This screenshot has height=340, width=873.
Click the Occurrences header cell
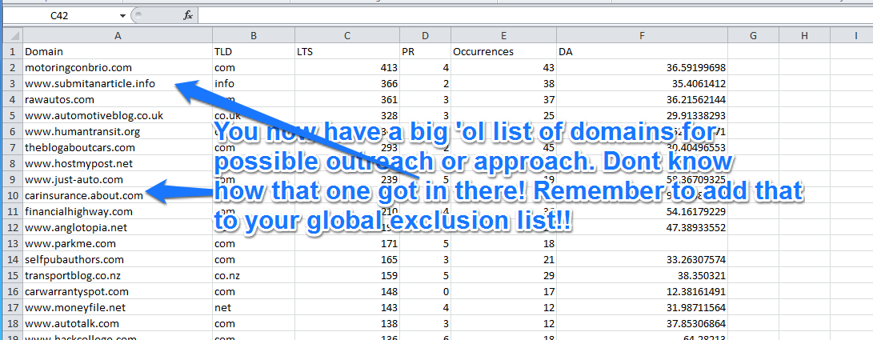point(503,51)
